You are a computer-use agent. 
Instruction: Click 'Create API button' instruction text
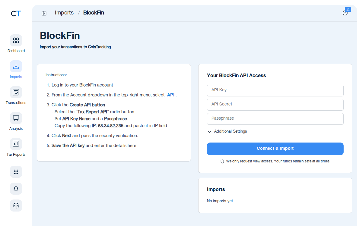tap(87, 105)
